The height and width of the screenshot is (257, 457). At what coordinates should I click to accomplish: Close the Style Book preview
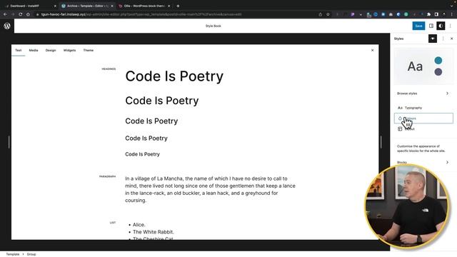pyautogui.click(x=372, y=50)
